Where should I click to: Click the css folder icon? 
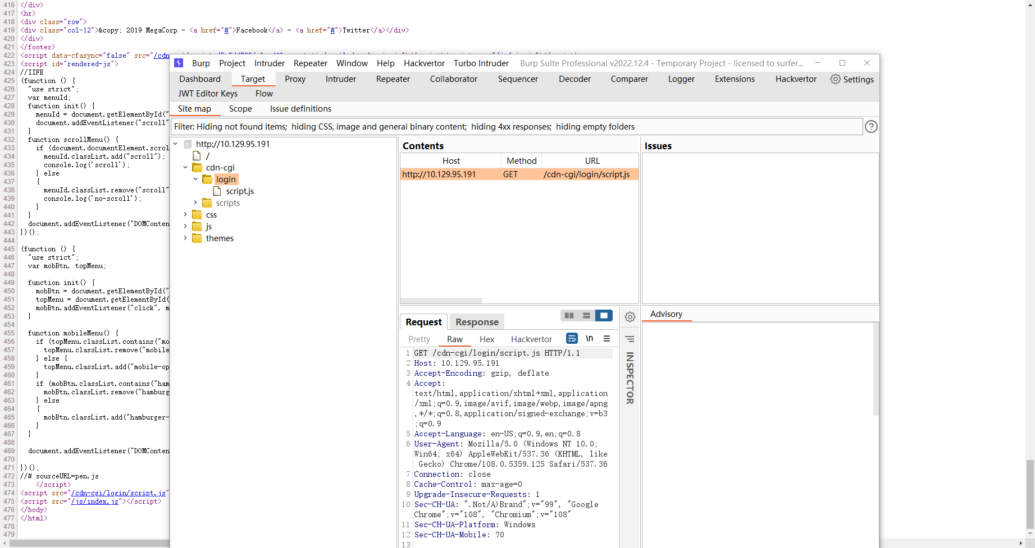click(197, 214)
